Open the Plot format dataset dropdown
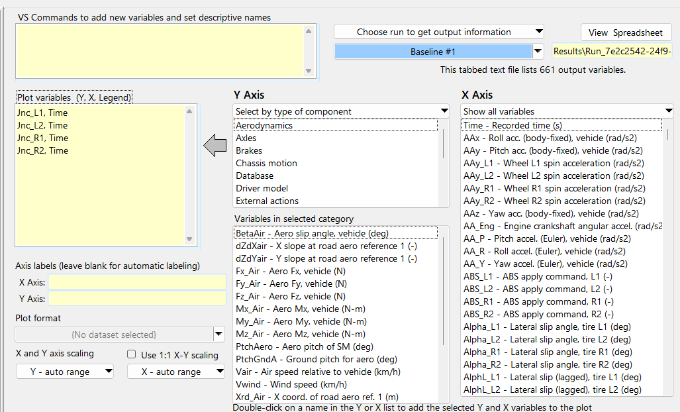The width and height of the screenshot is (680, 412). pyautogui.click(x=219, y=335)
